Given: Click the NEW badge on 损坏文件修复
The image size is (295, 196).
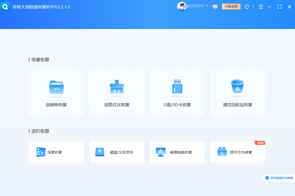Looking at the screenshot, I should [259, 143].
